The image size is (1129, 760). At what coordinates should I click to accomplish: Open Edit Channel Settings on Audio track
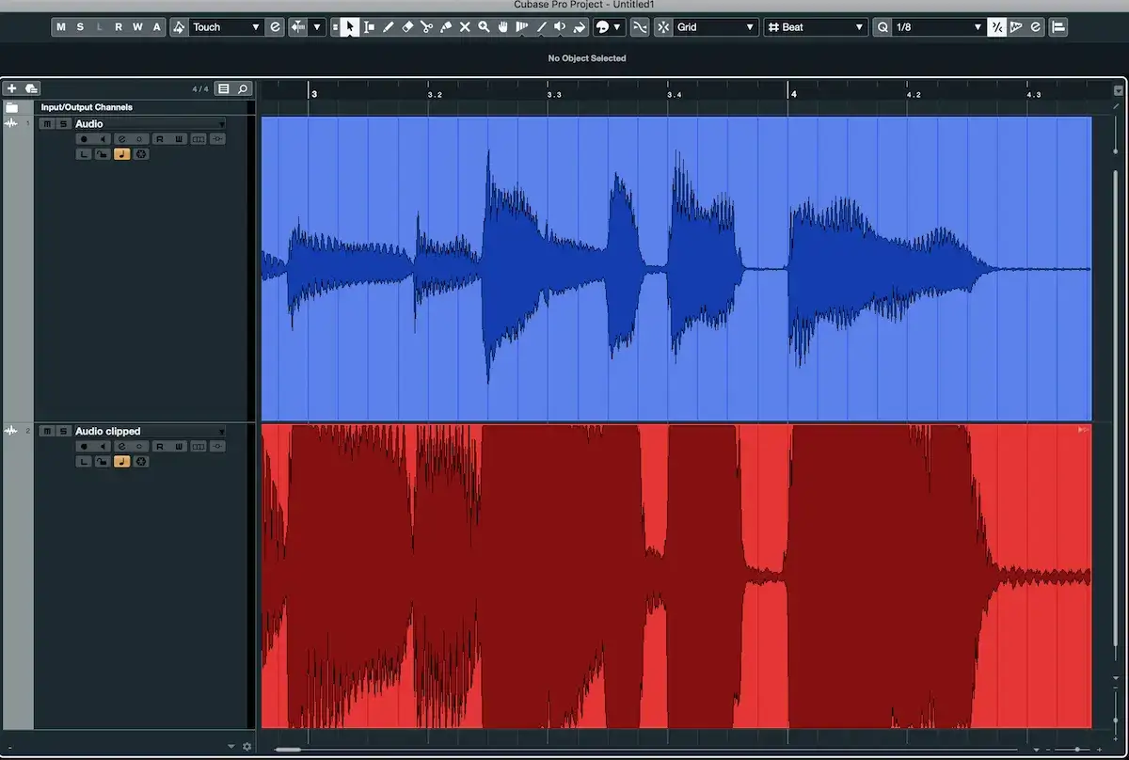coord(121,139)
